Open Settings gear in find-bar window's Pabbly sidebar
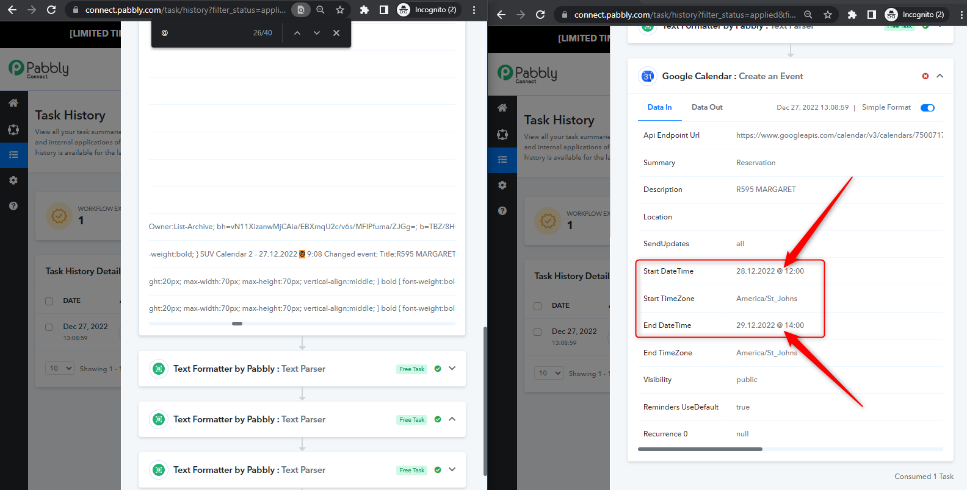 tap(13, 180)
